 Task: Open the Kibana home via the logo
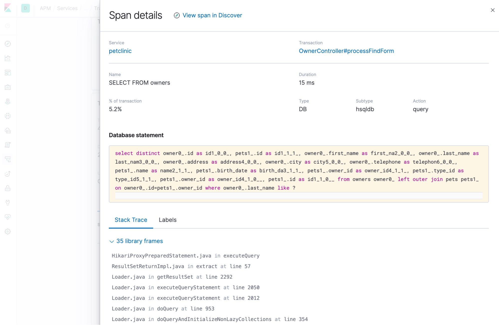tap(7, 8)
